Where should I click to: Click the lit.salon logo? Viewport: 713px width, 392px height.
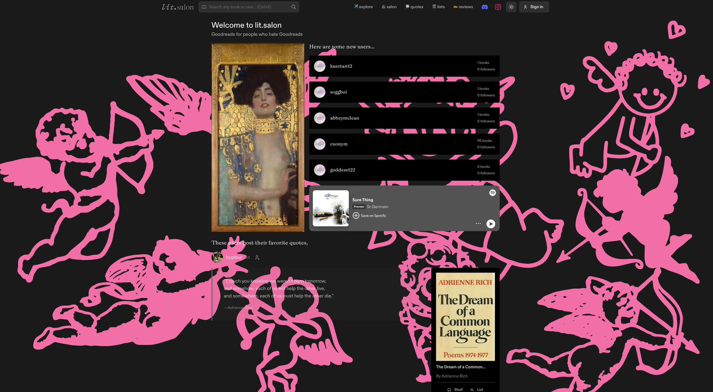coord(178,7)
